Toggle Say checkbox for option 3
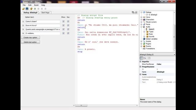 (x=68, y=29)
